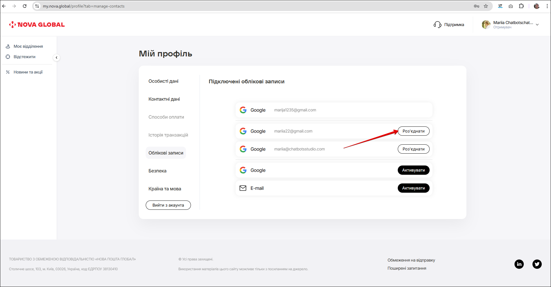Viewport: 551px width, 287px height.
Task: Collapse the left sidebar with chevron
Action: click(x=56, y=58)
